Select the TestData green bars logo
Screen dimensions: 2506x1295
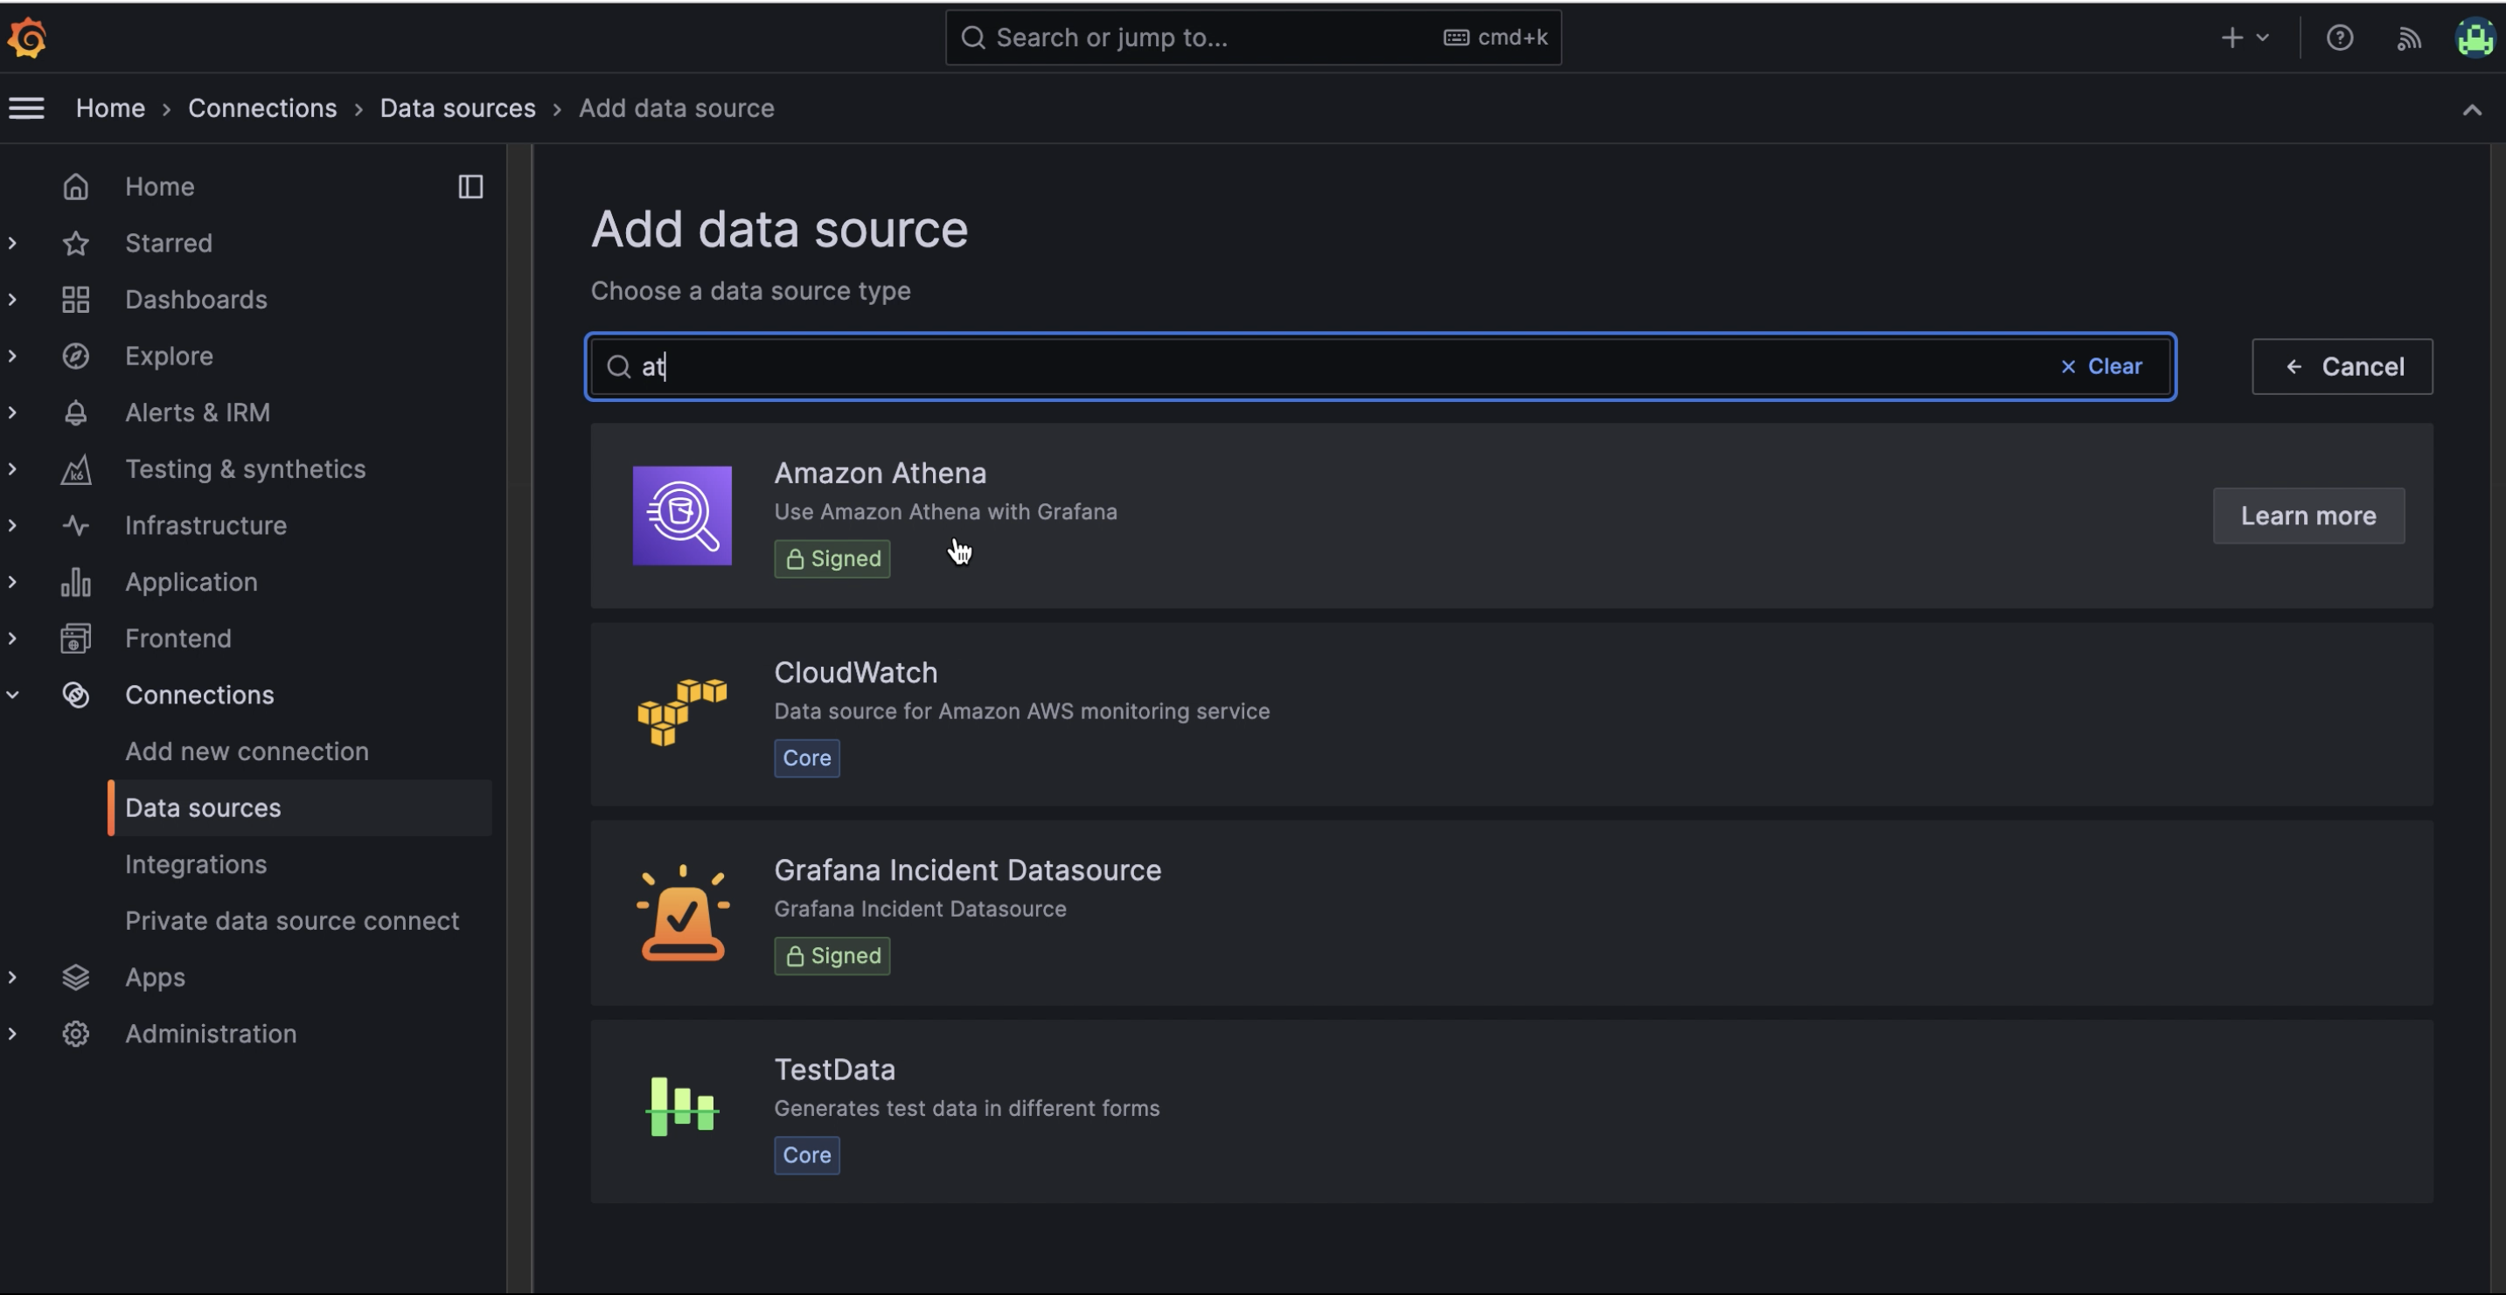[x=682, y=1106]
